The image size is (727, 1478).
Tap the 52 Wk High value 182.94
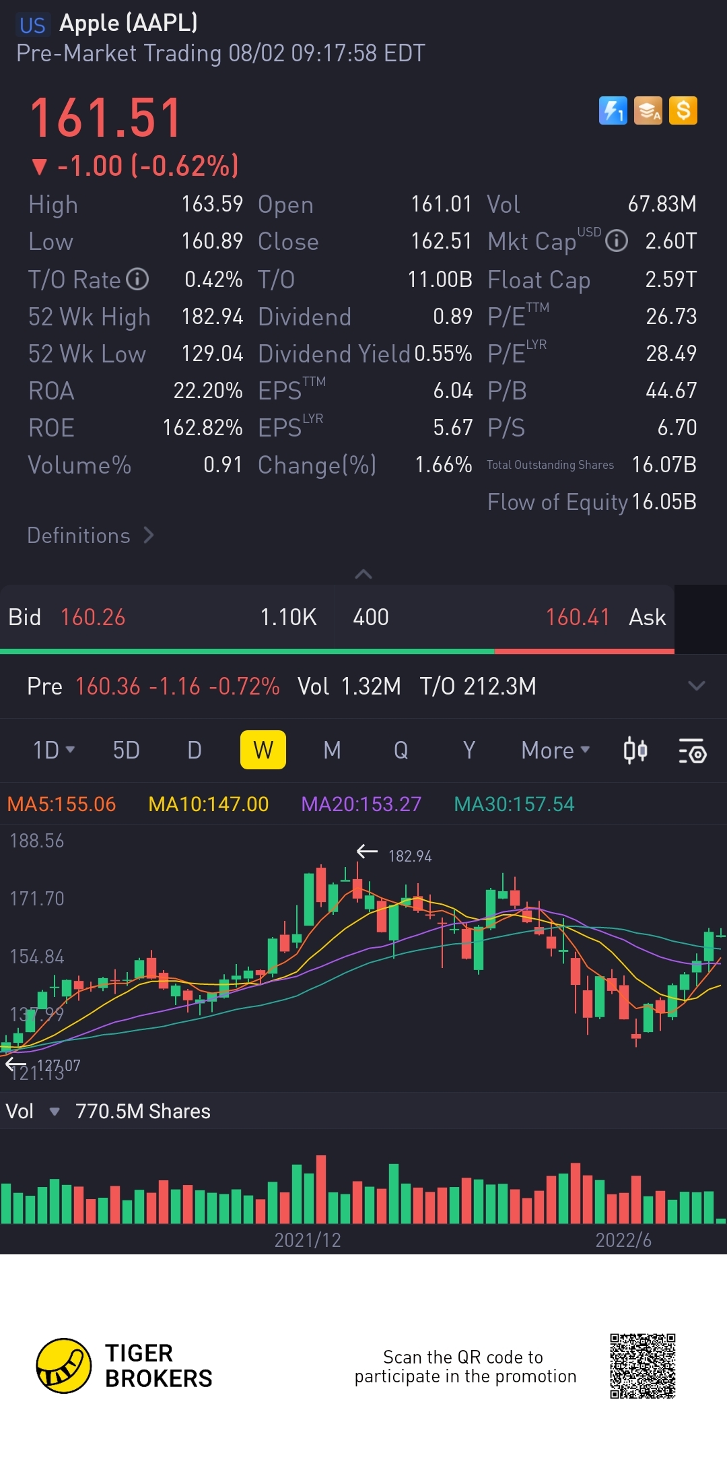click(x=212, y=316)
